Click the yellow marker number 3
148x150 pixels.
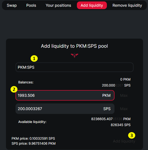click(x=132, y=135)
